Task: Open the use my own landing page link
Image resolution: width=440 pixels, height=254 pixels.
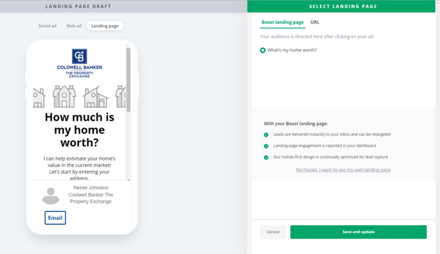Action: [343, 170]
